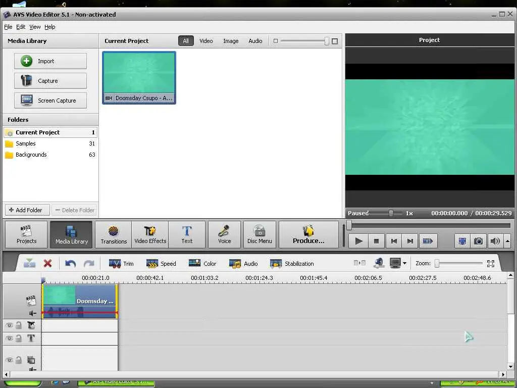The image size is (517, 388).
Task: Open the Voice recording panel
Action: tap(225, 234)
